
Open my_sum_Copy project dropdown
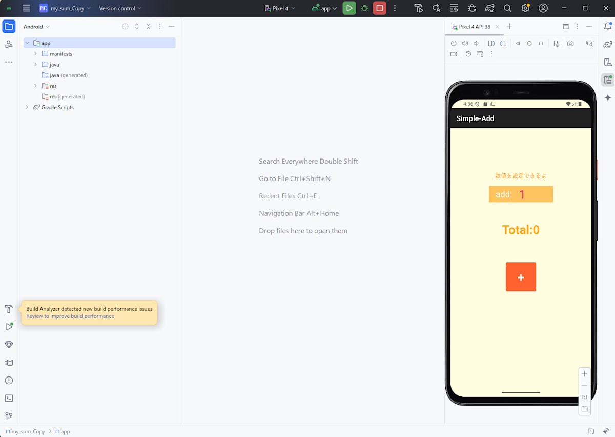coord(65,8)
